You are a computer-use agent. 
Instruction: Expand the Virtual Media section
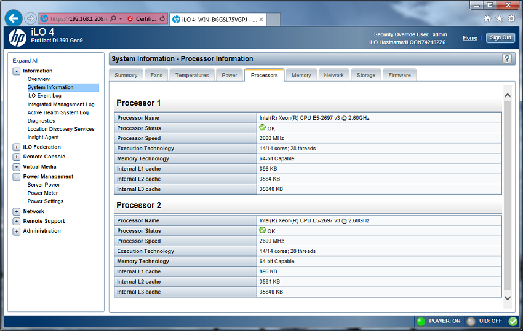pyautogui.click(x=17, y=167)
